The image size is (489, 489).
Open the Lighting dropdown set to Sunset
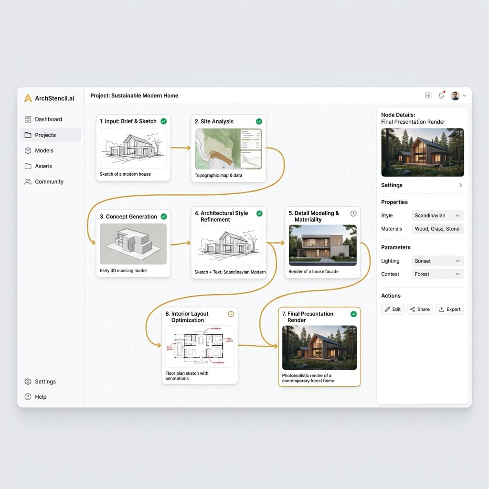(x=437, y=261)
